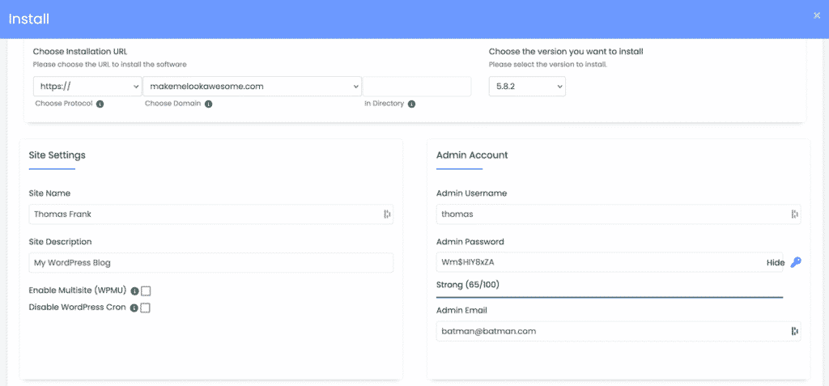Image resolution: width=829 pixels, height=386 pixels.
Task: Click the autofill icon in Admin Username field
Action: pos(794,214)
